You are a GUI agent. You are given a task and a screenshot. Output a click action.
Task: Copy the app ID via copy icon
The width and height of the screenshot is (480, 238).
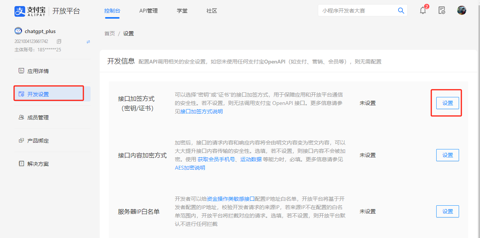point(59,41)
